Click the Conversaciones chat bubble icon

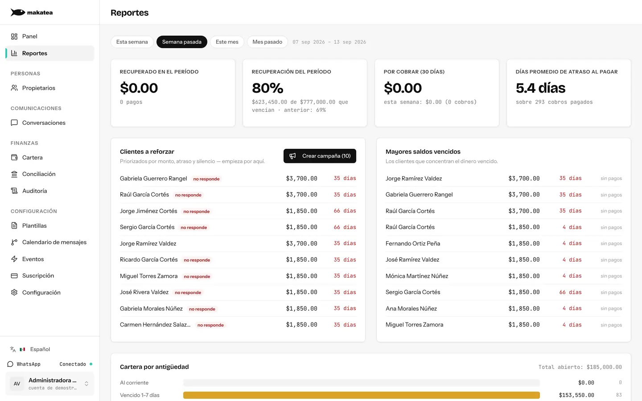(14, 123)
